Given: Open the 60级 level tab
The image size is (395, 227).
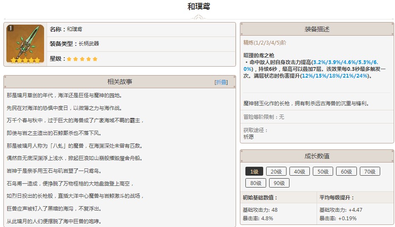Looking at the screenshot, I should tap(346, 171).
